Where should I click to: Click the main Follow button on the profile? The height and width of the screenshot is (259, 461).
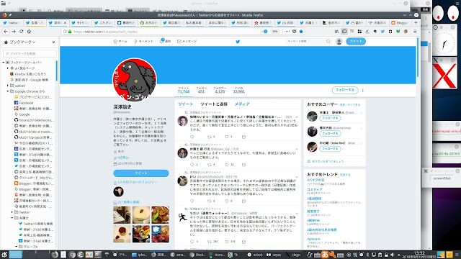[x=345, y=90]
